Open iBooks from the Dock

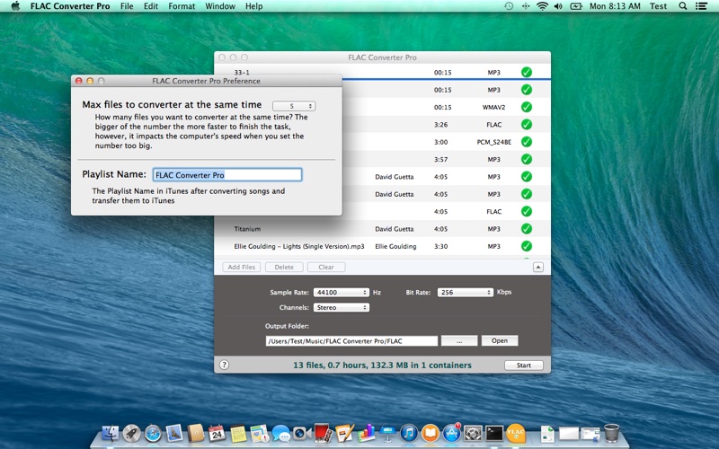[431, 433]
